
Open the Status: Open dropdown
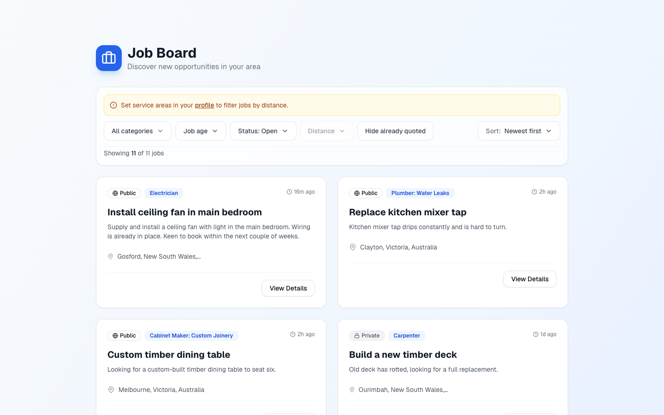click(263, 131)
